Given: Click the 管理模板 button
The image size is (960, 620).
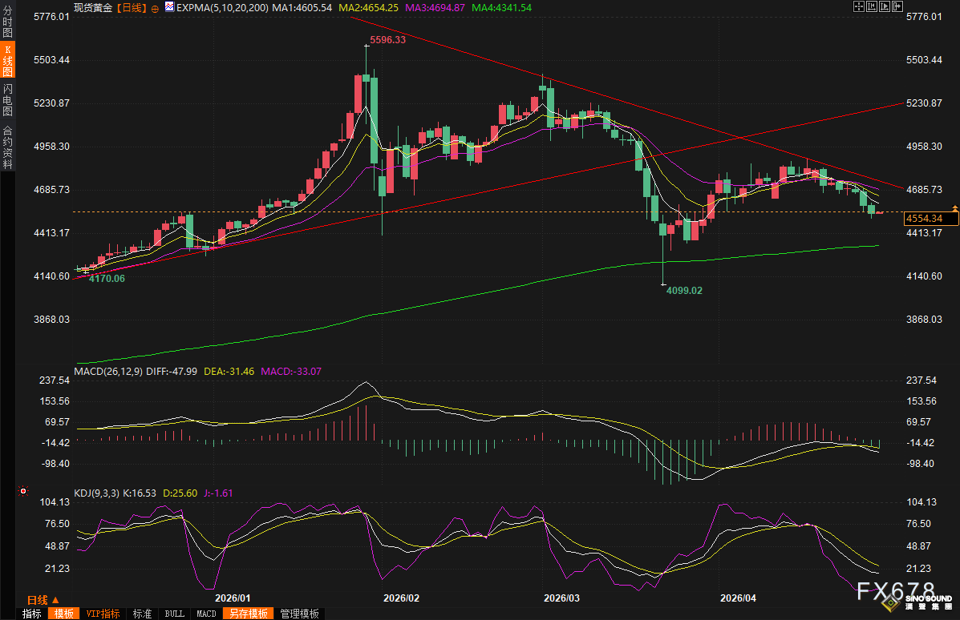Looking at the screenshot, I should coord(299,614).
